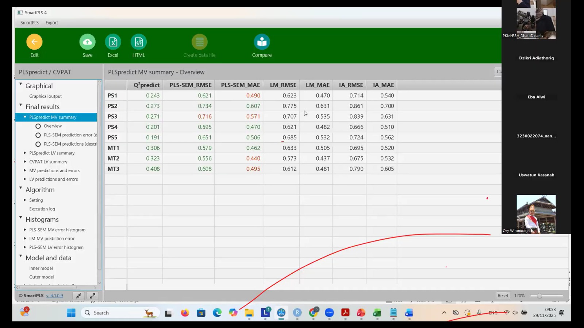This screenshot has height=328, width=584.
Task: Click the expand panel arrows icon
Action: tap(93, 296)
